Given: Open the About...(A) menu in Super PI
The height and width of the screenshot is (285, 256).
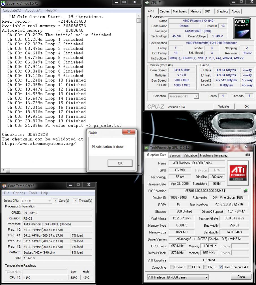Looking at the screenshot, I should 33,10.
